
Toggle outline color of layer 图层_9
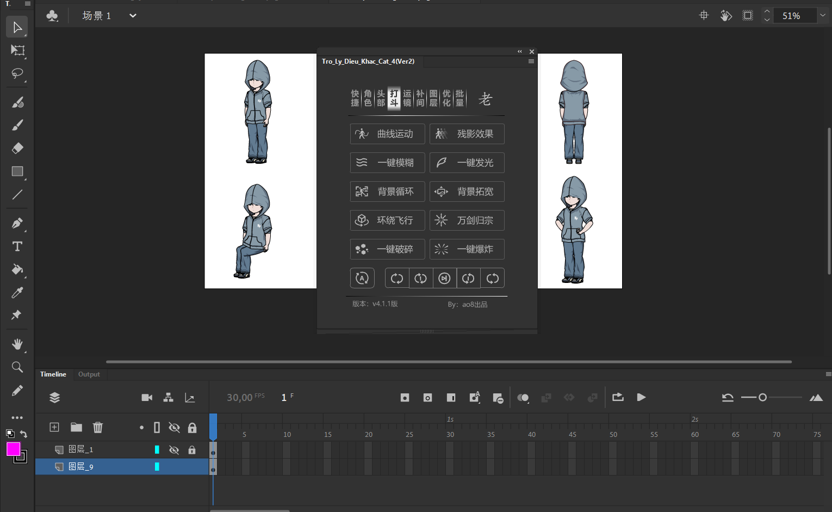click(157, 466)
